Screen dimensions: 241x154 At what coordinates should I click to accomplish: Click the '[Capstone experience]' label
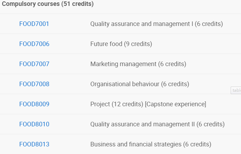click(x=175, y=104)
